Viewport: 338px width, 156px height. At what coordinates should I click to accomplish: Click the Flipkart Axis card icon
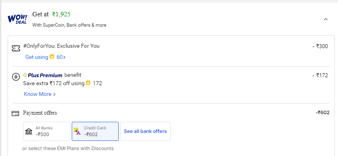click(77, 131)
